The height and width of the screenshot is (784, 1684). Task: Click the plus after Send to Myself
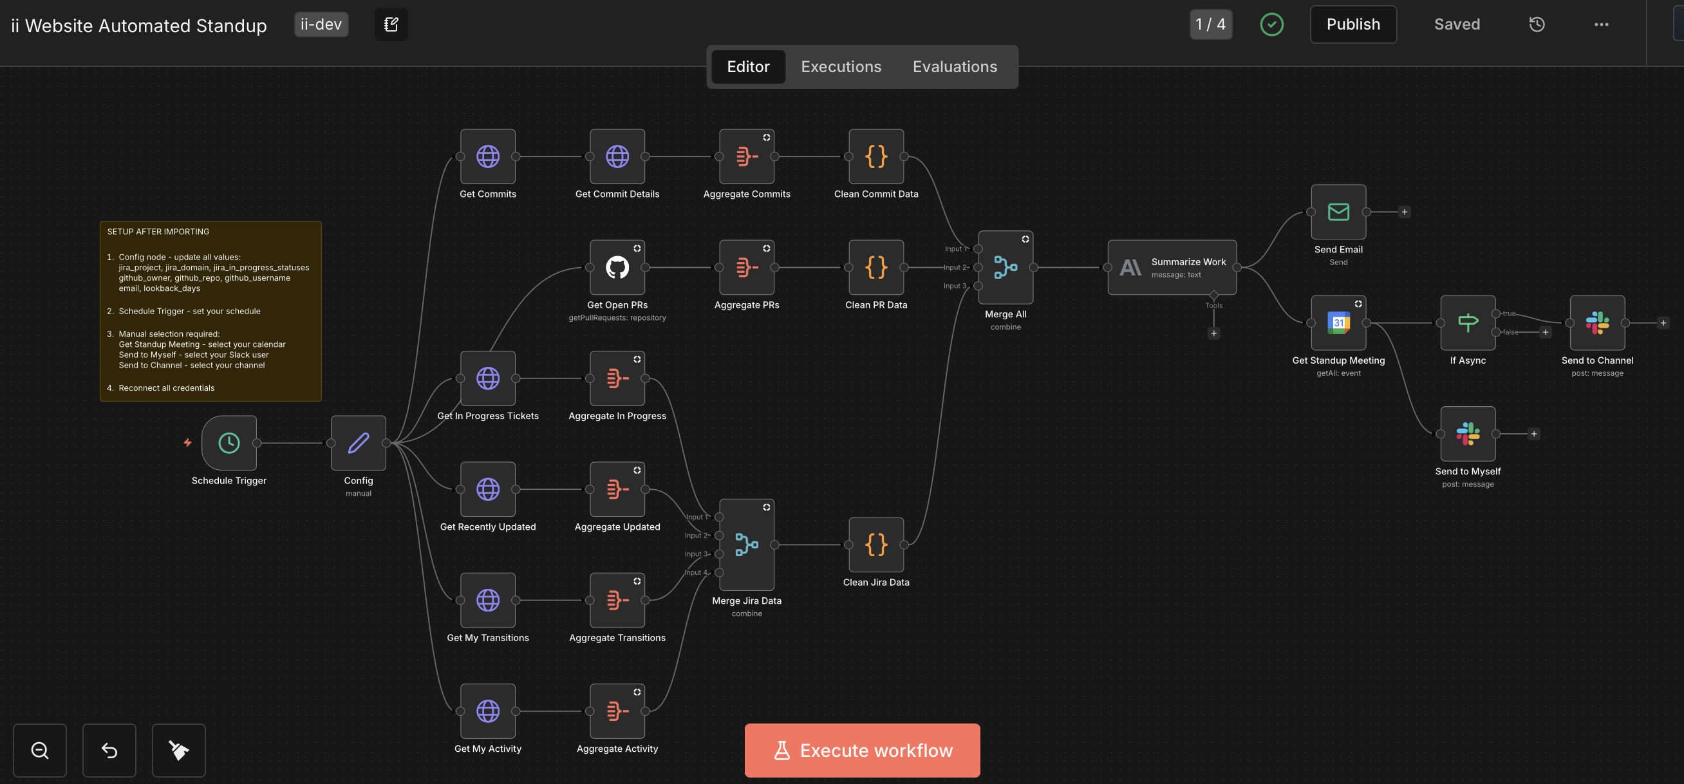[1533, 434]
